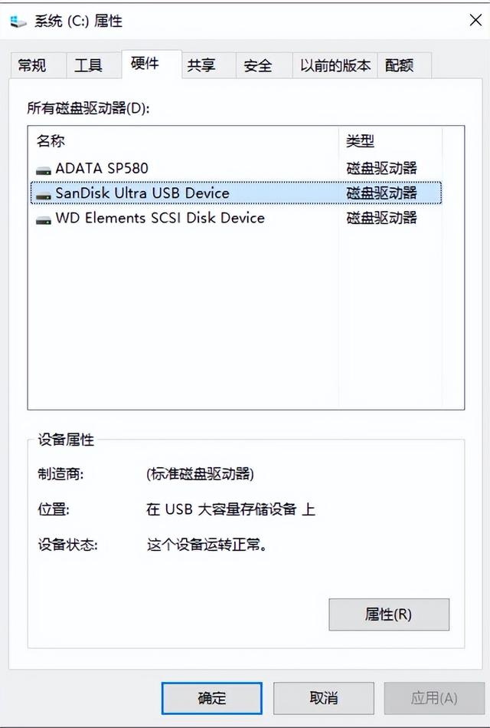Click the SanDisk Ultra USB drive icon
Viewport: 490px width, 728px height.
coord(42,193)
